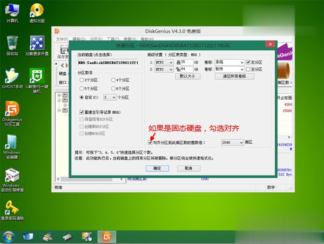Image resolution: width=324 pixels, height=244 pixels.
Task: Open the 硬盘(D) menu
Action: [x=79, y=39]
